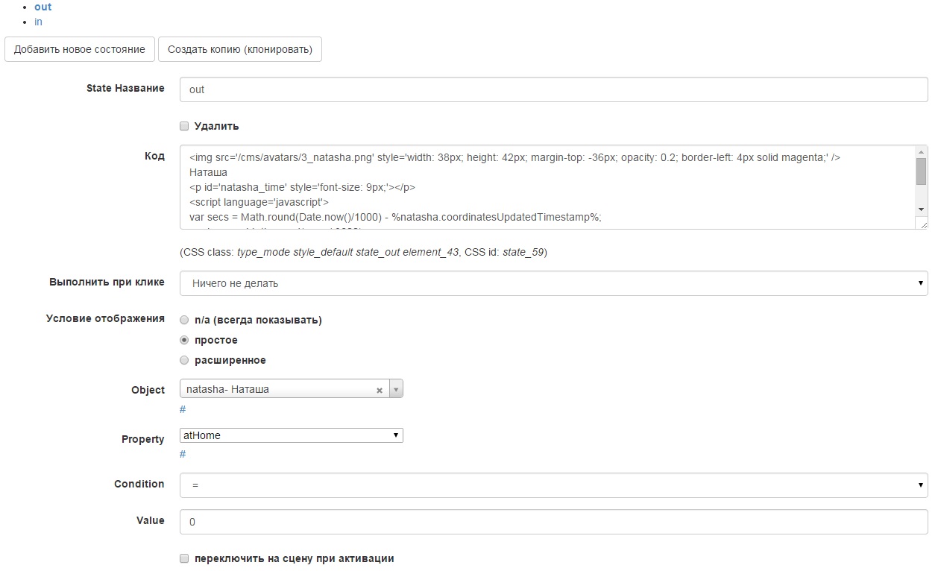Click the code textarea resize handle
Image resolution: width=941 pixels, height=571 pixels.
[x=923, y=224]
